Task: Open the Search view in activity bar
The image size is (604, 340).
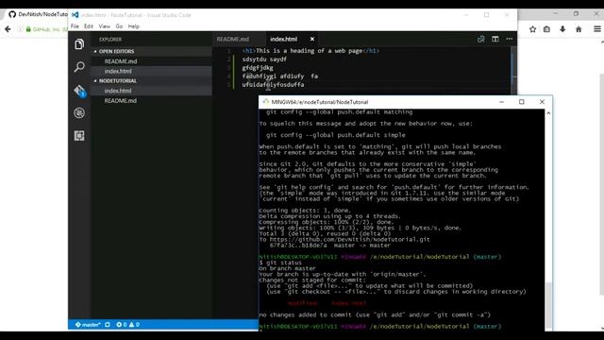Action: [x=79, y=67]
